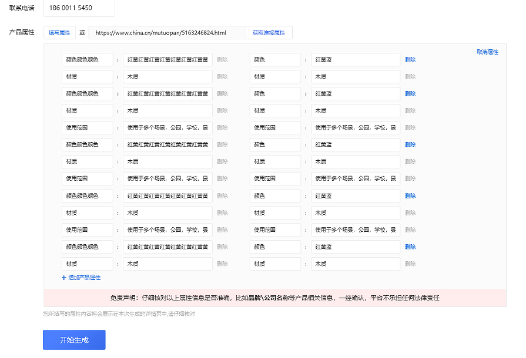The image size is (526, 358).
Task: Click the right 木质 value in the bottom row
Action: [x=355, y=264]
